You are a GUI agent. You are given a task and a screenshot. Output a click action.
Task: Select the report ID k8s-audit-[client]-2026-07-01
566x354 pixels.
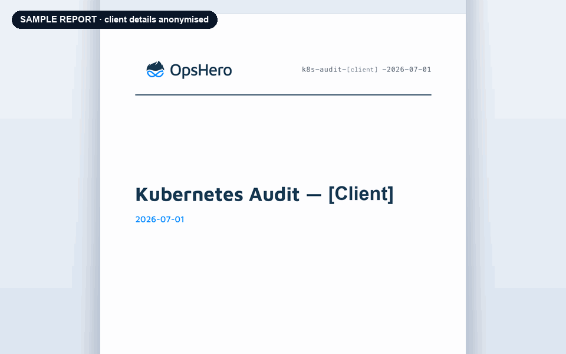coord(366,70)
